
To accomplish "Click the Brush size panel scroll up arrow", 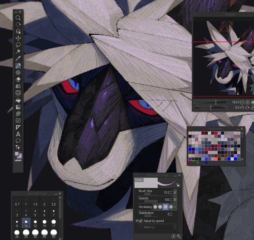I will pos(60,198).
